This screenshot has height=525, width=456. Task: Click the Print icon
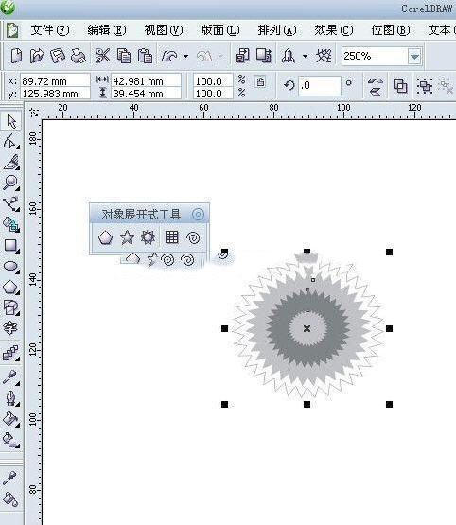[79, 56]
